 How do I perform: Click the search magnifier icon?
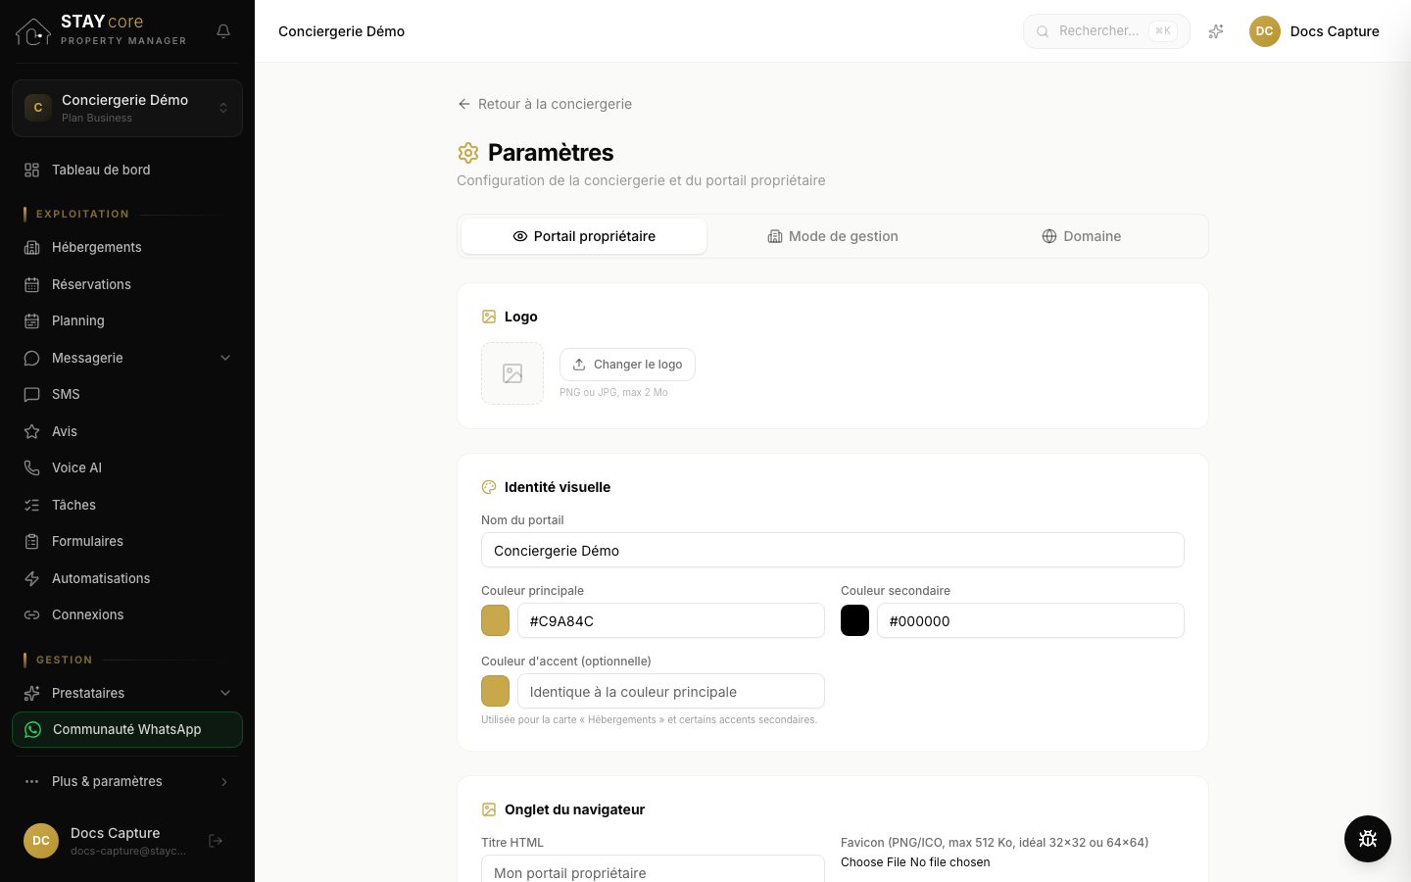(1043, 31)
